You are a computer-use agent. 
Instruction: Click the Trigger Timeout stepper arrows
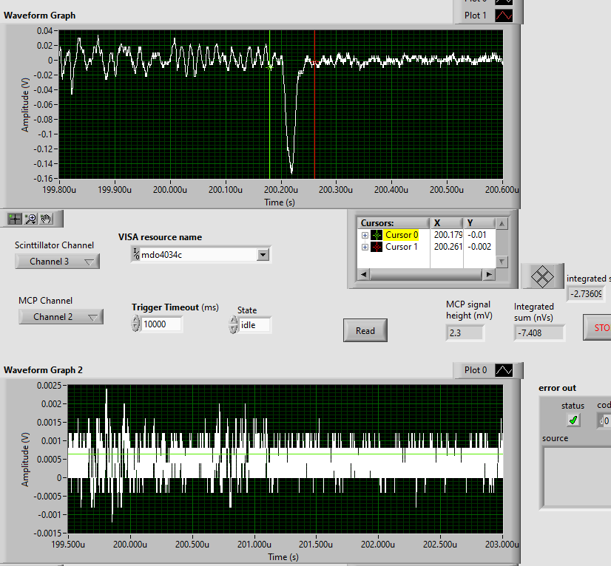click(x=135, y=324)
